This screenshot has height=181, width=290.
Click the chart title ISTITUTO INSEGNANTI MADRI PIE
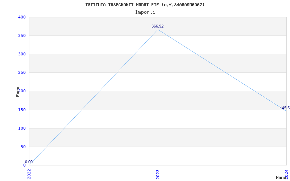coord(145,5)
